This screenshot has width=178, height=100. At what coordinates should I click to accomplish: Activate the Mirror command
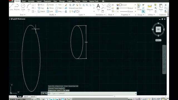coord(50,8)
